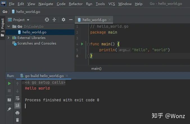
Task: Click the GoLand logo icon in the title bar
Action: [x=3, y=4]
